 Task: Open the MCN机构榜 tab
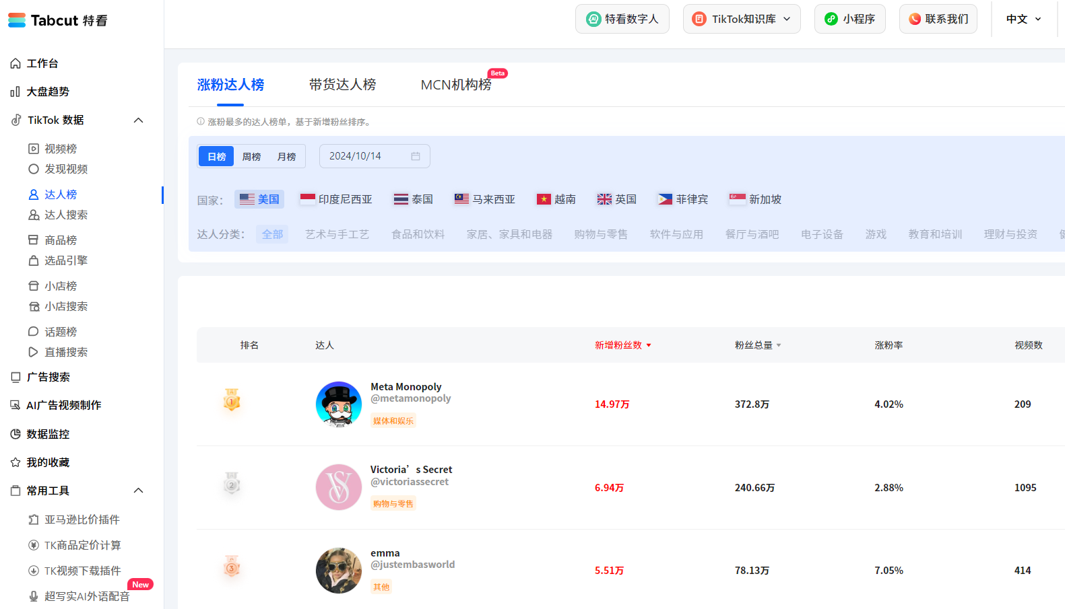(456, 85)
